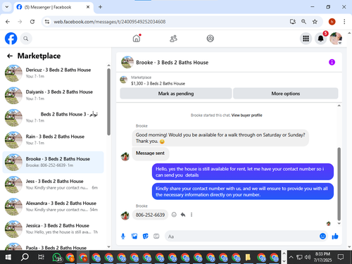
Task: Open the Groups icon in top navigation
Action: (x=210, y=39)
